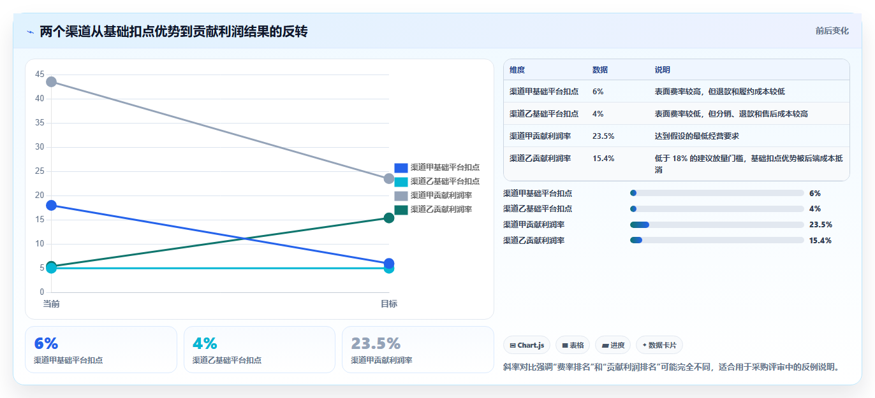
Task: Click the 低于 18% 的建议放量门槛 description cell
Action: click(x=749, y=164)
